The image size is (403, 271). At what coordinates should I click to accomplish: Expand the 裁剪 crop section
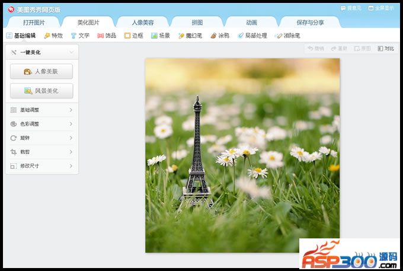click(42, 152)
